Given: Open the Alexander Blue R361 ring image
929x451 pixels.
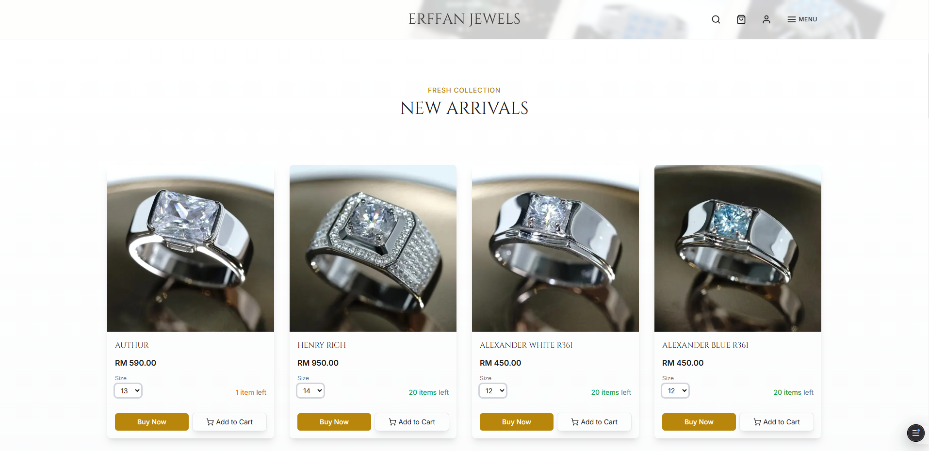Looking at the screenshot, I should point(738,248).
